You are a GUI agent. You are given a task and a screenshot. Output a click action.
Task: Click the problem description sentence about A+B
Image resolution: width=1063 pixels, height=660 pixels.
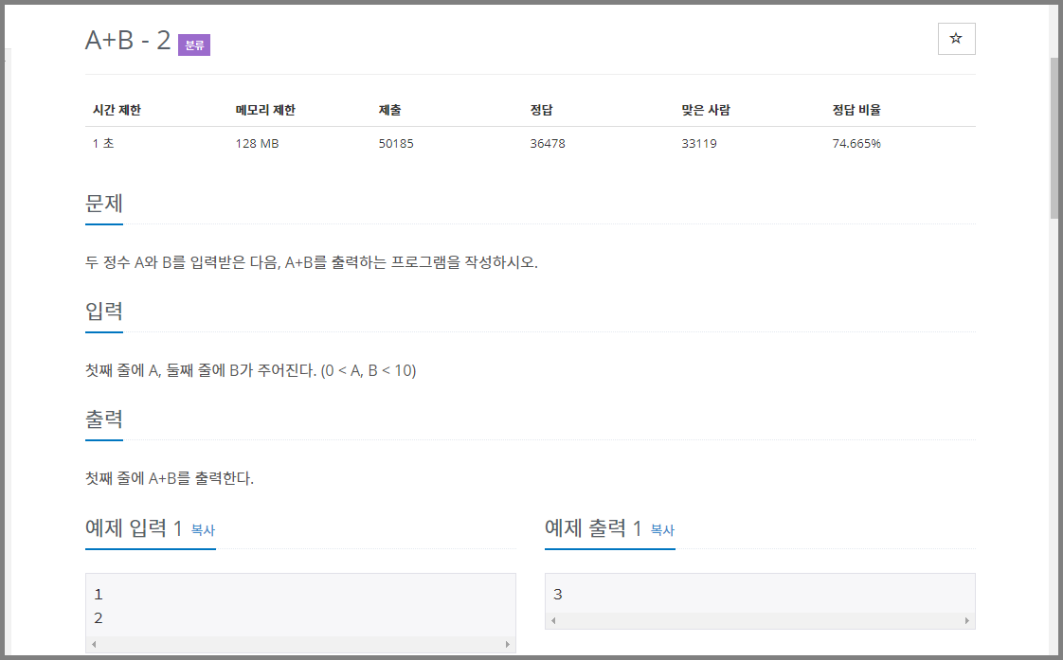point(311,262)
